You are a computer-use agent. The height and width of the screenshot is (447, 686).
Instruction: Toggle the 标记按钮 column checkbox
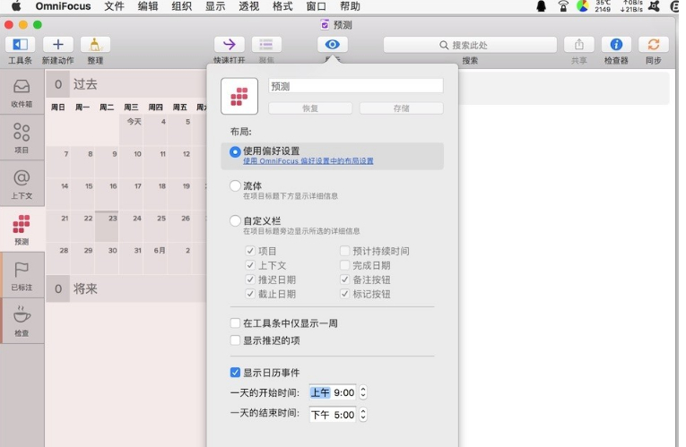coord(344,294)
